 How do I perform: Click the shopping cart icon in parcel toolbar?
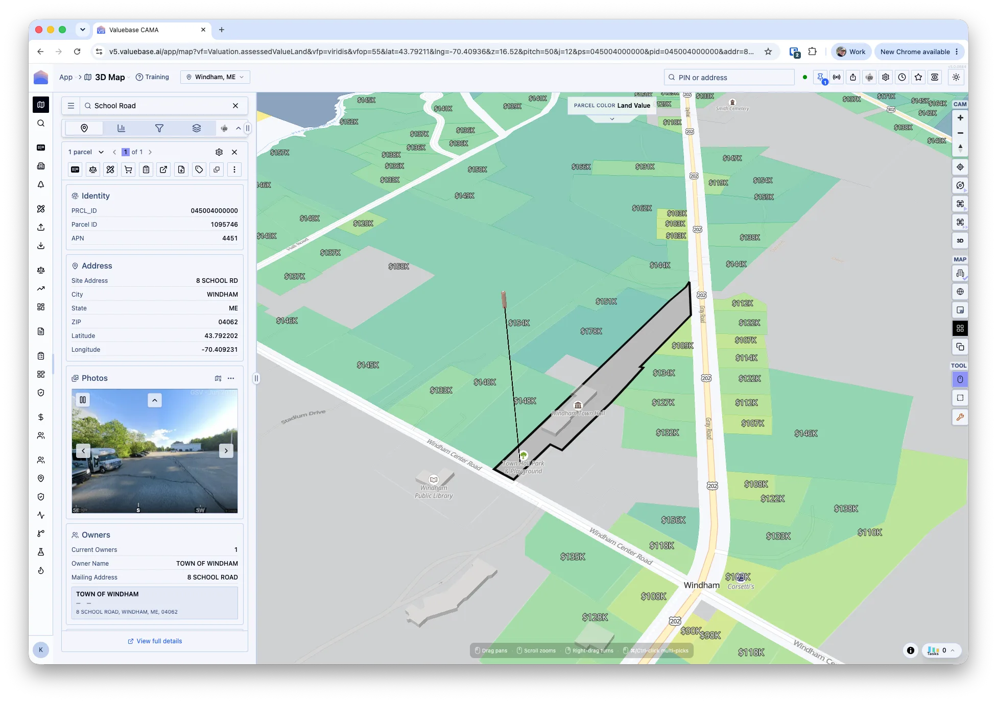coord(128,170)
